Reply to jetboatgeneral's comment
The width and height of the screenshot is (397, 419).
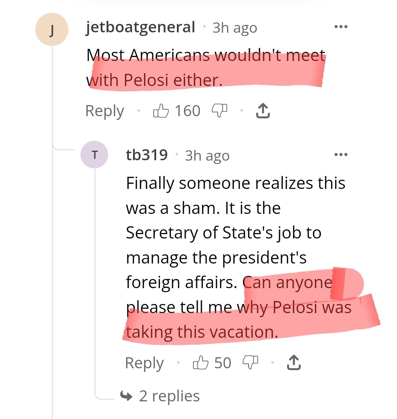click(105, 111)
